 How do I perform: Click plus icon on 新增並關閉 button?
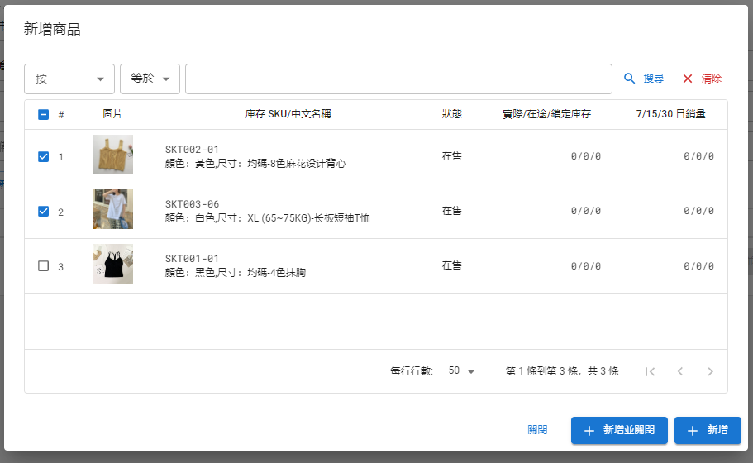click(x=589, y=431)
